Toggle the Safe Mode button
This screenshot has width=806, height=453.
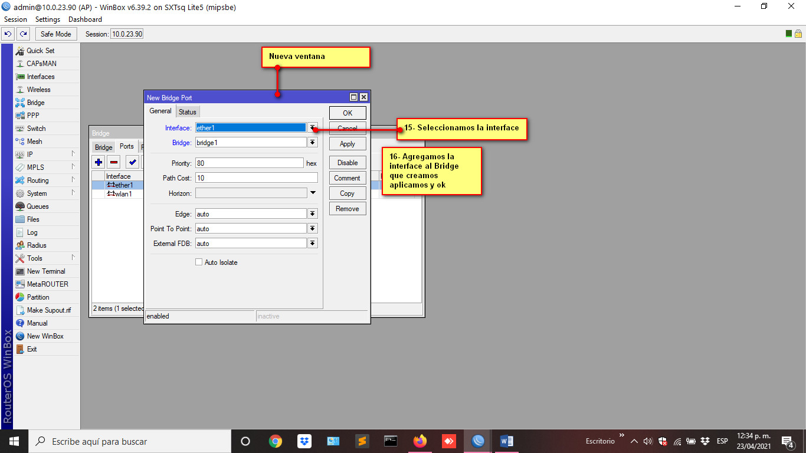click(x=55, y=34)
